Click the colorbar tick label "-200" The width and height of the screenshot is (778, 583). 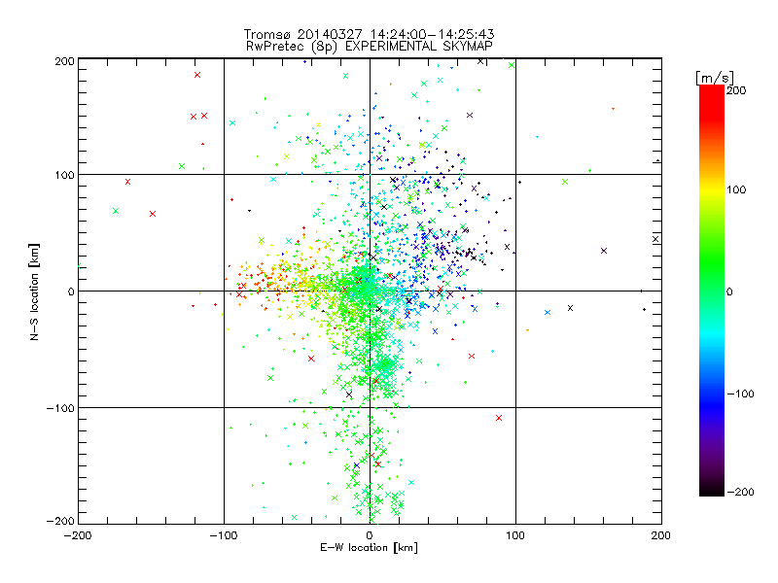coord(740,493)
